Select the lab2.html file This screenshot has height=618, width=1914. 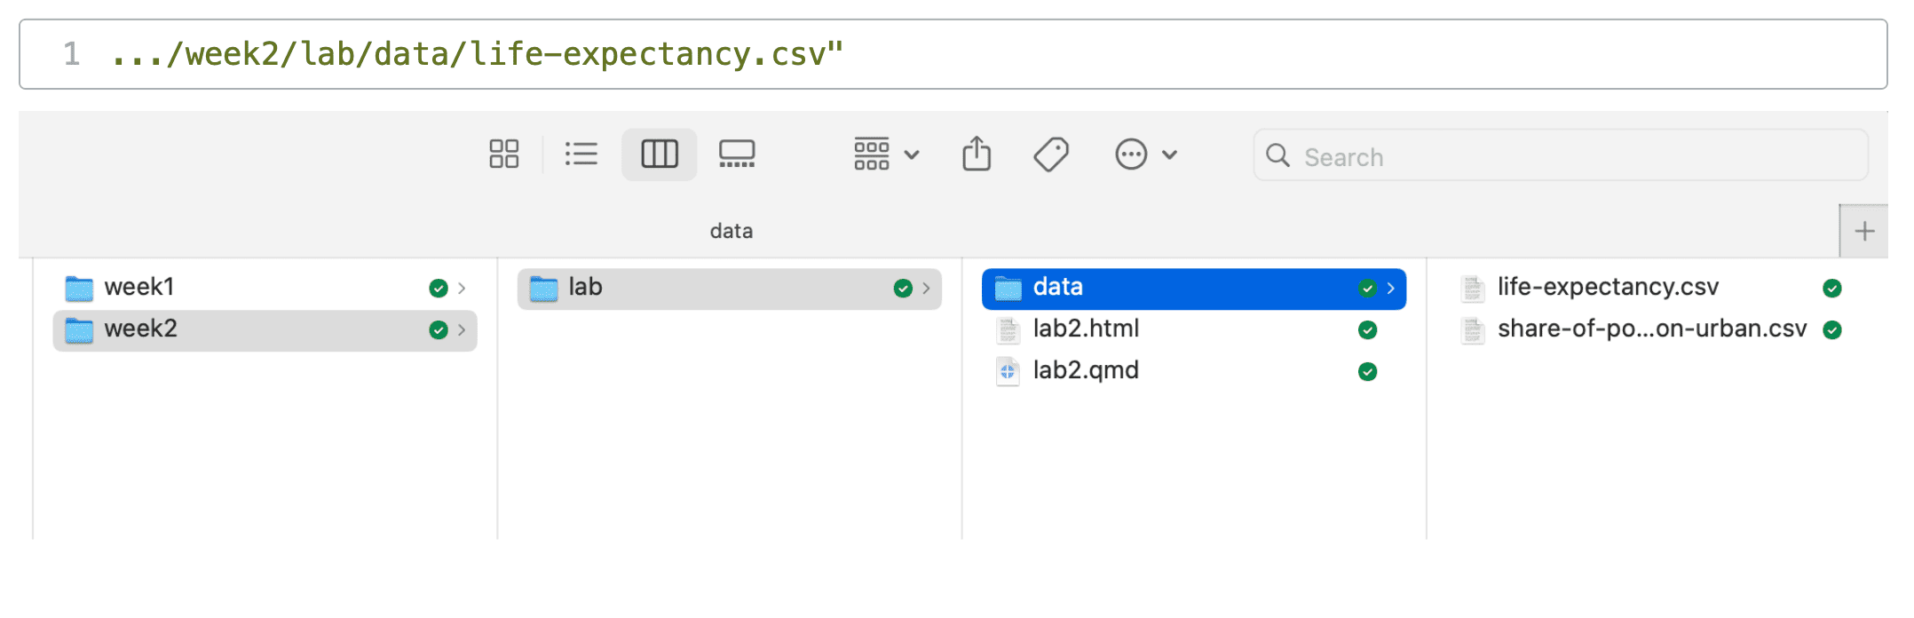coord(1086,329)
